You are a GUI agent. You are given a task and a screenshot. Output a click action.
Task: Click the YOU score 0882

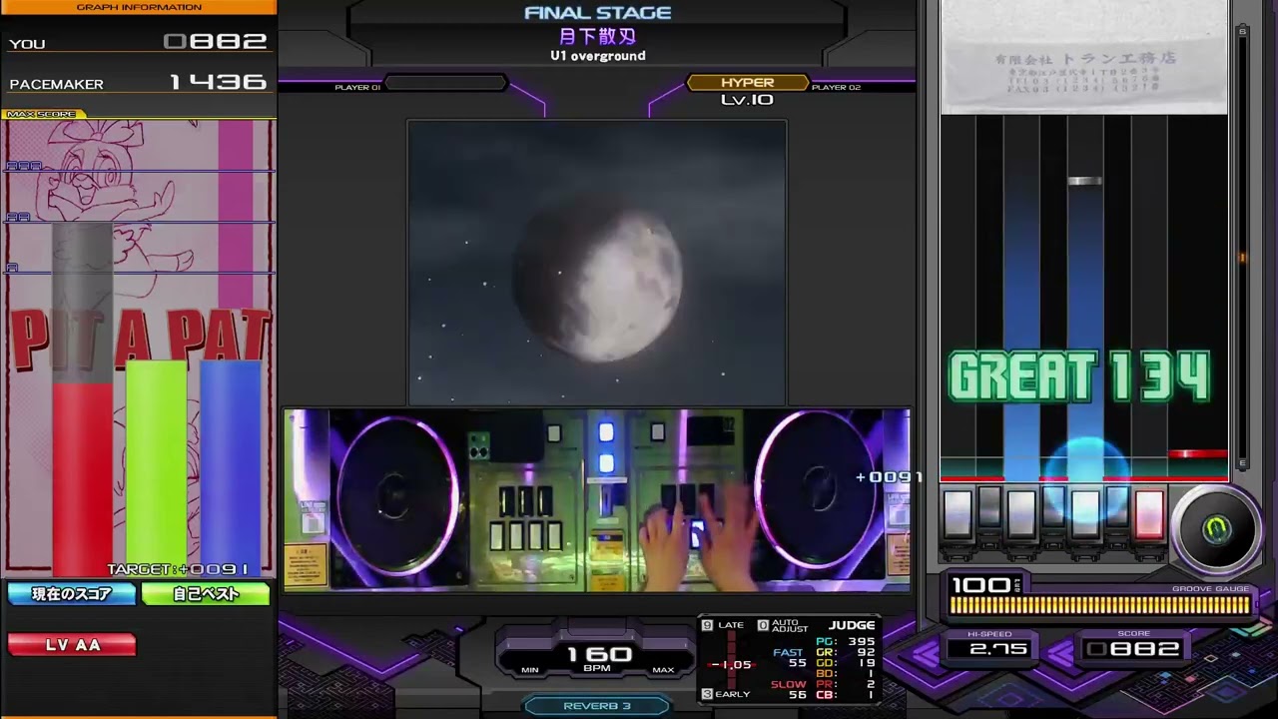pyautogui.click(x=216, y=42)
